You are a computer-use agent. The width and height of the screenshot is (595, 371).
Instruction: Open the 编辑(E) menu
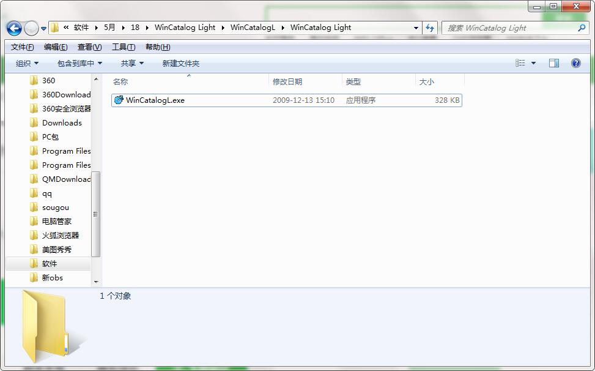pyautogui.click(x=56, y=47)
